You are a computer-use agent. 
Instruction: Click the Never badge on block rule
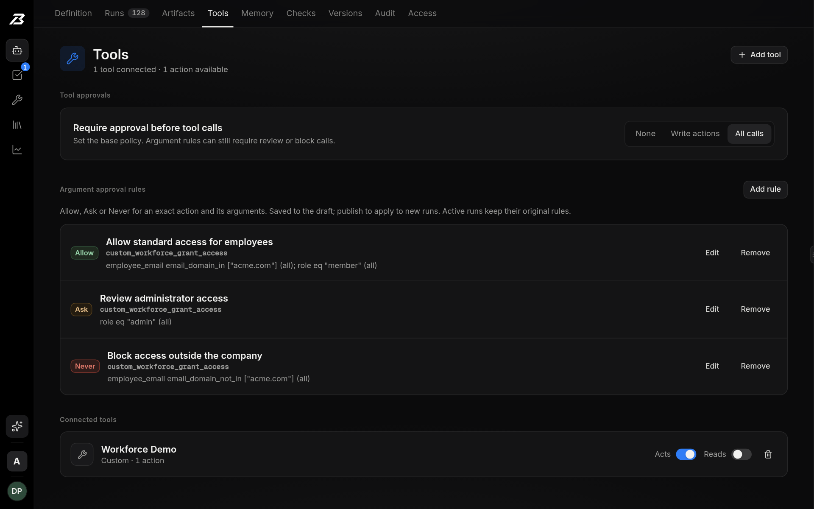click(85, 366)
